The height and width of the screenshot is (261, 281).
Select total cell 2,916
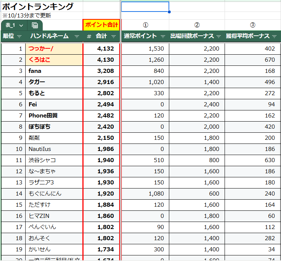101,82
